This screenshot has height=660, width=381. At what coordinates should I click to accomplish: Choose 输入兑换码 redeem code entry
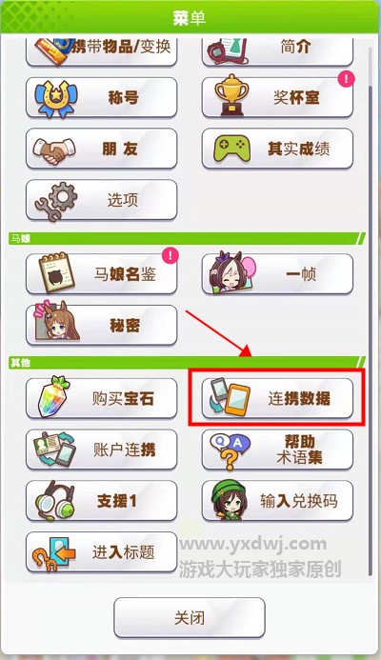277,500
